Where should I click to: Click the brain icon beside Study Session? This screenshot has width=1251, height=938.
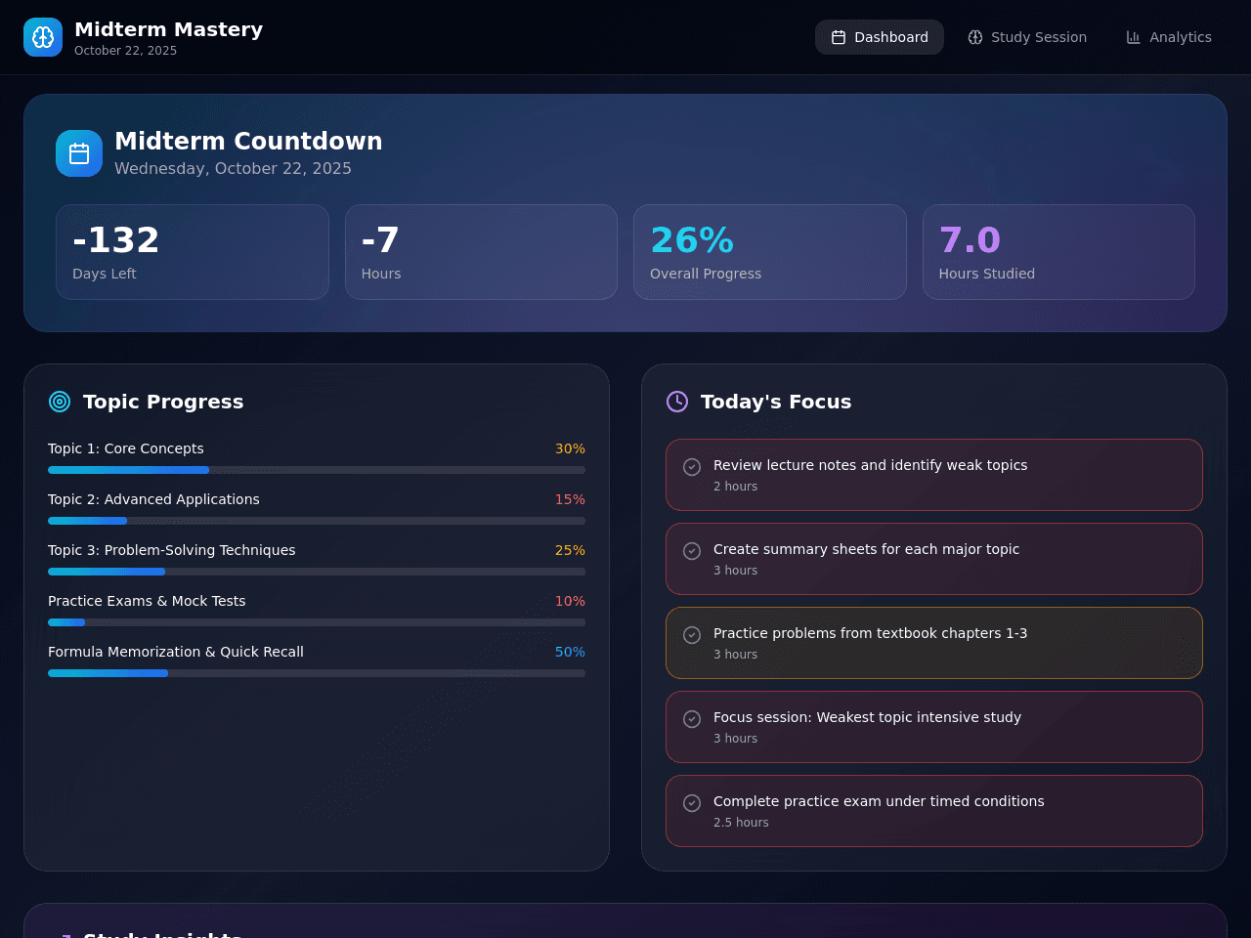pyautogui.click(x=975, y=37)
